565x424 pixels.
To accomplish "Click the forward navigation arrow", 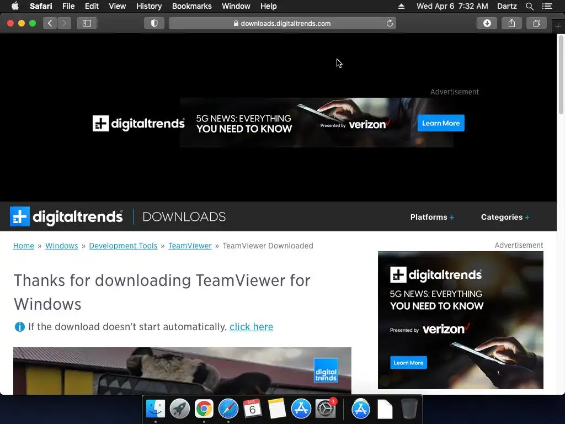I will pyautogui.click(x=64, y=23).
